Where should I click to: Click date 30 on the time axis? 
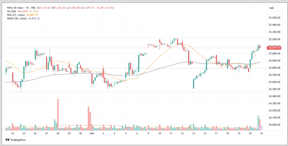(x=80, y=134)
